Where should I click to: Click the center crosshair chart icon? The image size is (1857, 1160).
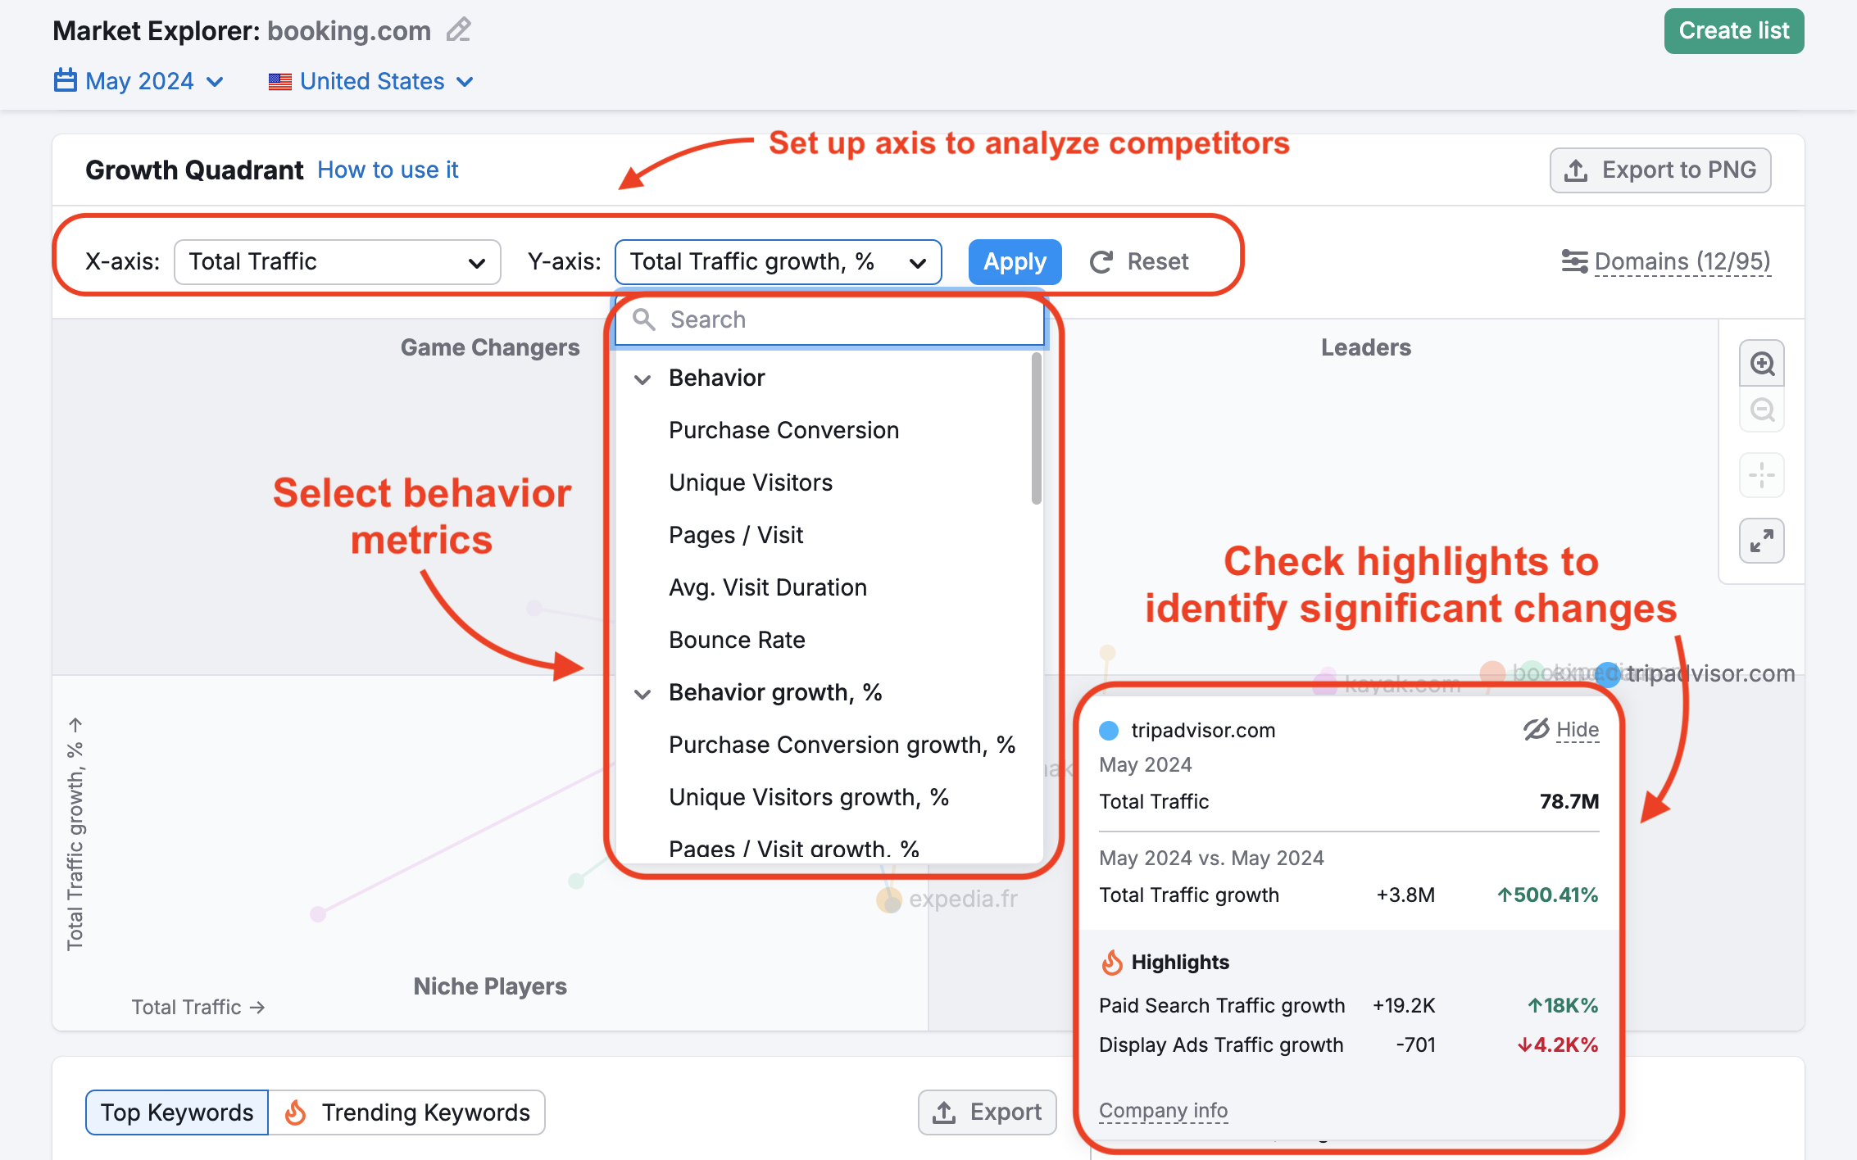(x=1762, y=475)
